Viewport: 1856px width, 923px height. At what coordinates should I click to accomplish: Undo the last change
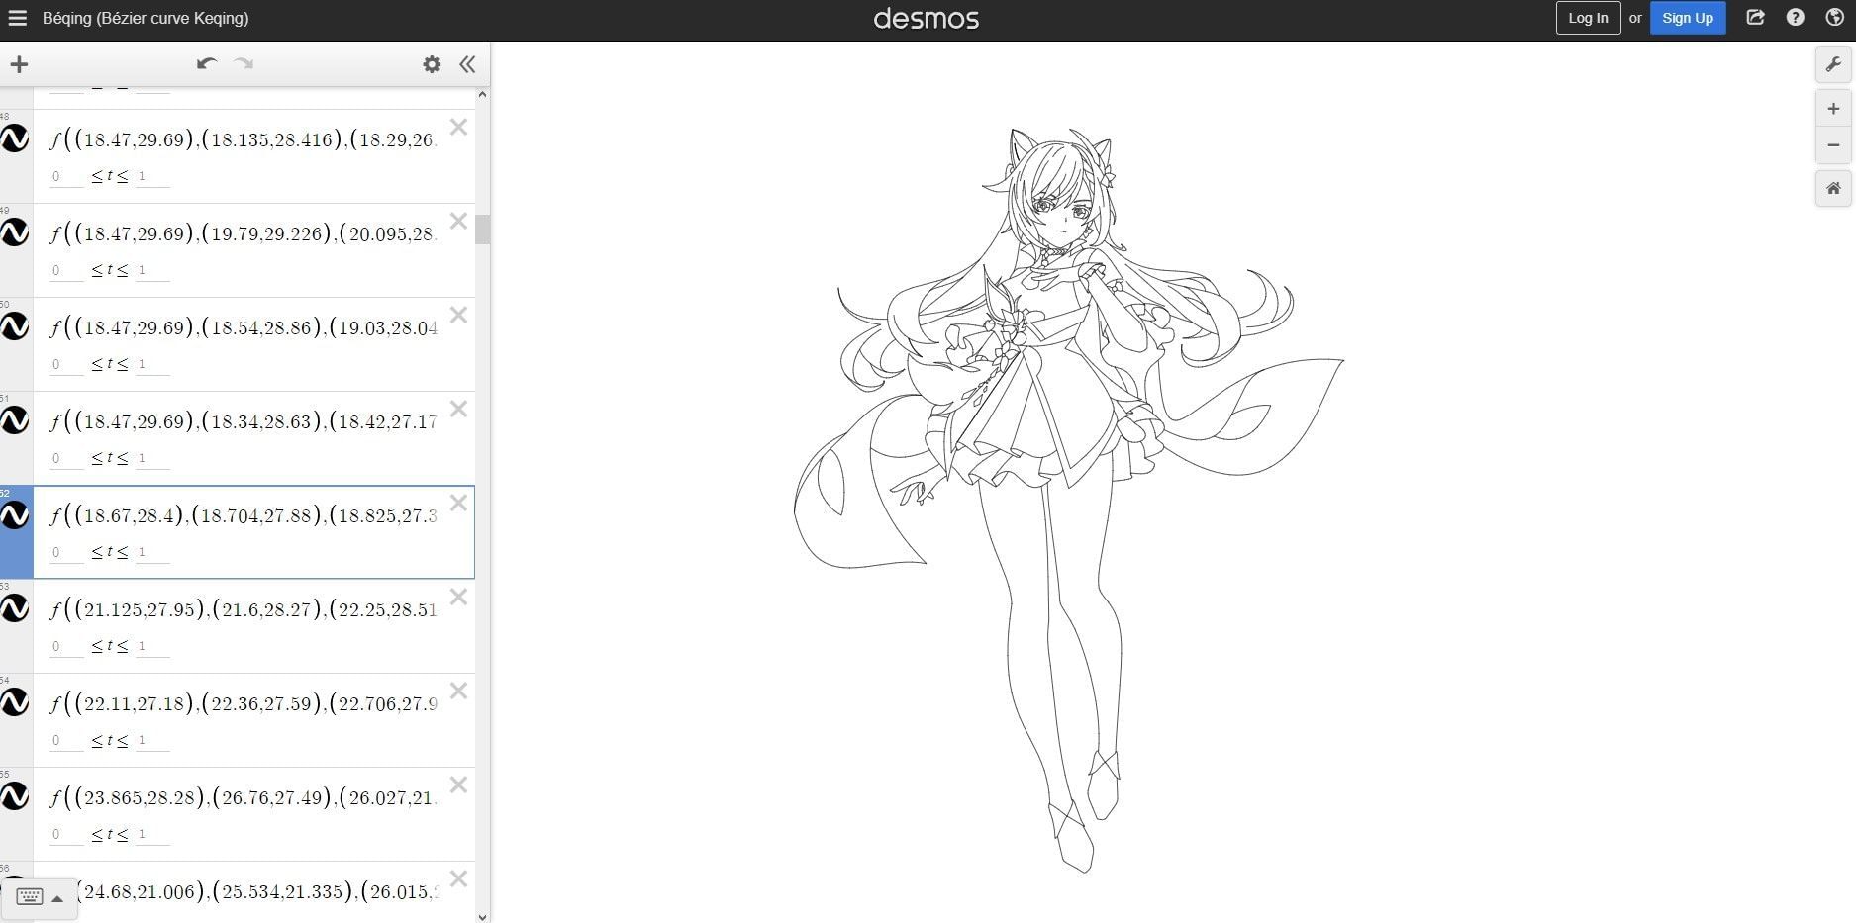tap(206, 63)
